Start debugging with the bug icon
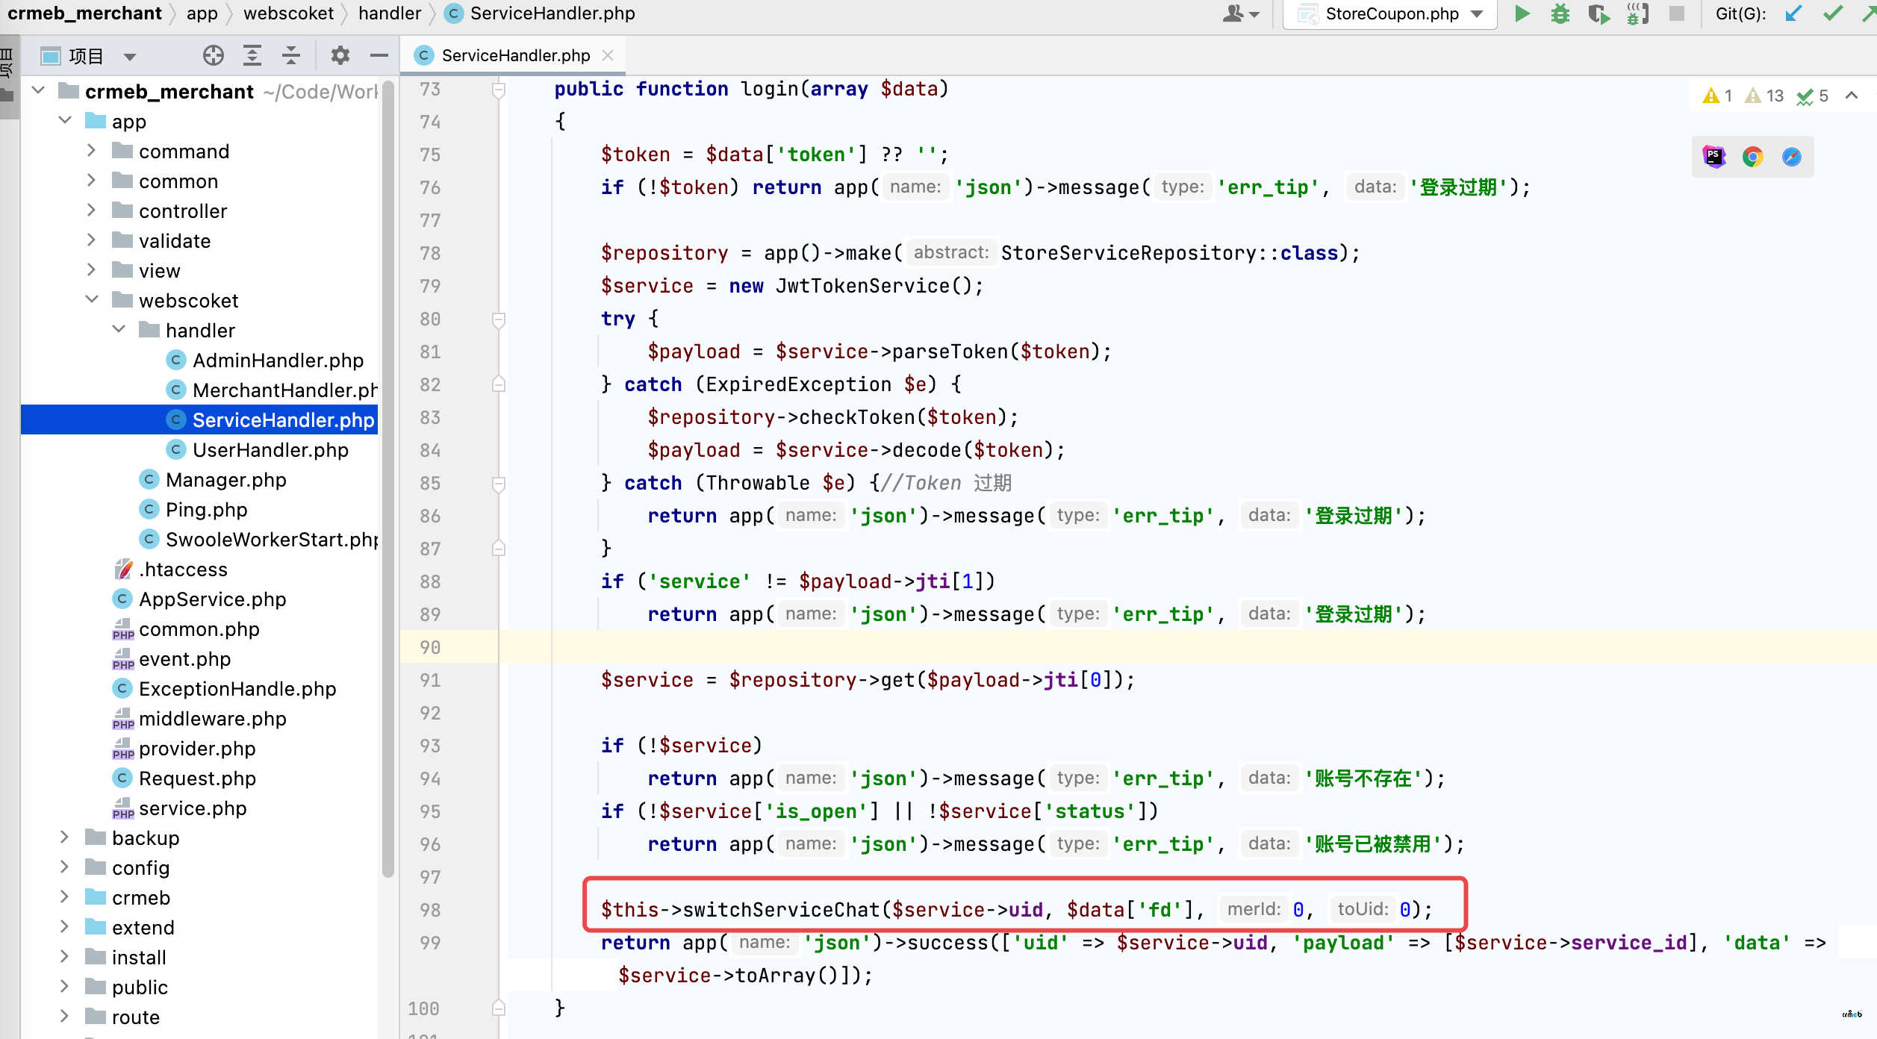The height and width of the screenshot is (1039, 1877). pos(1560,13)
